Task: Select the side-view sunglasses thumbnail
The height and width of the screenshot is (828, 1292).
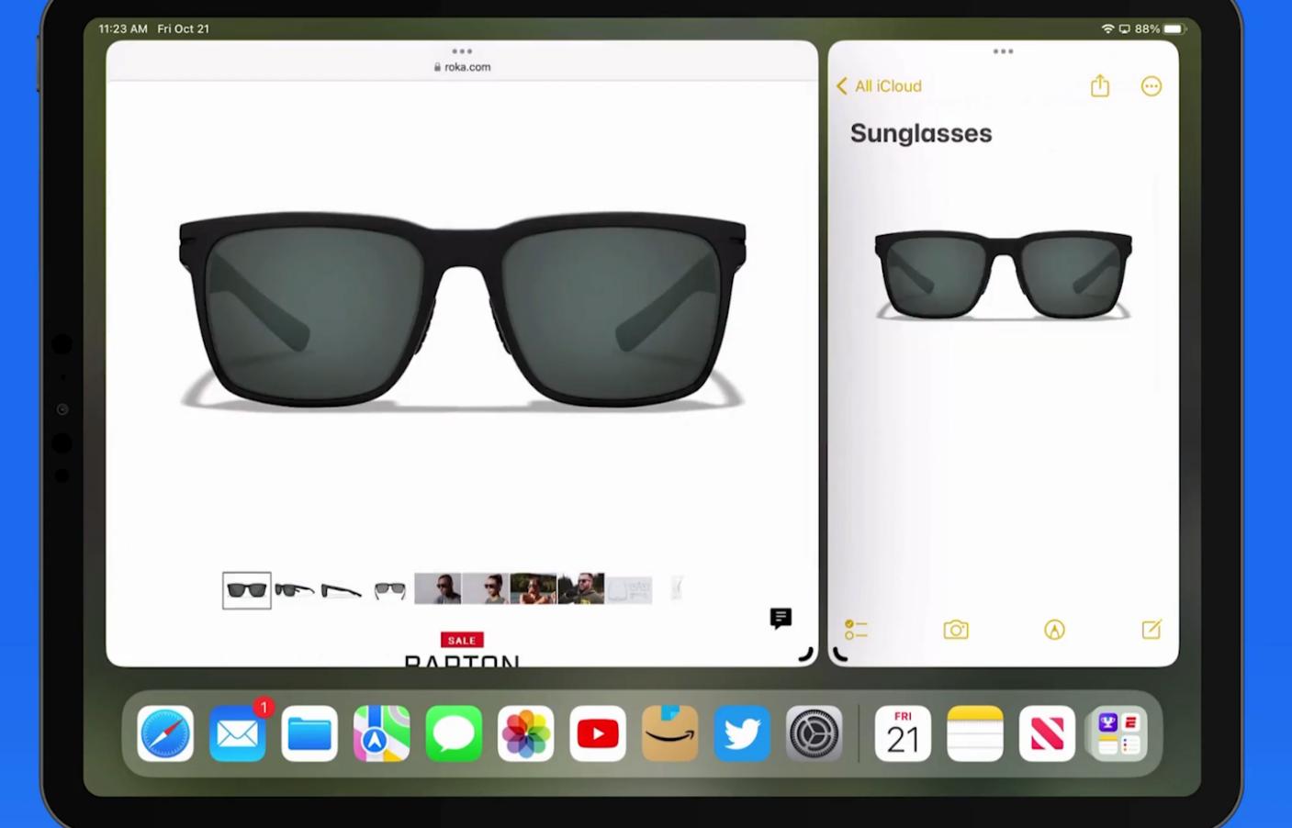Action: click(x=341, y=589)
